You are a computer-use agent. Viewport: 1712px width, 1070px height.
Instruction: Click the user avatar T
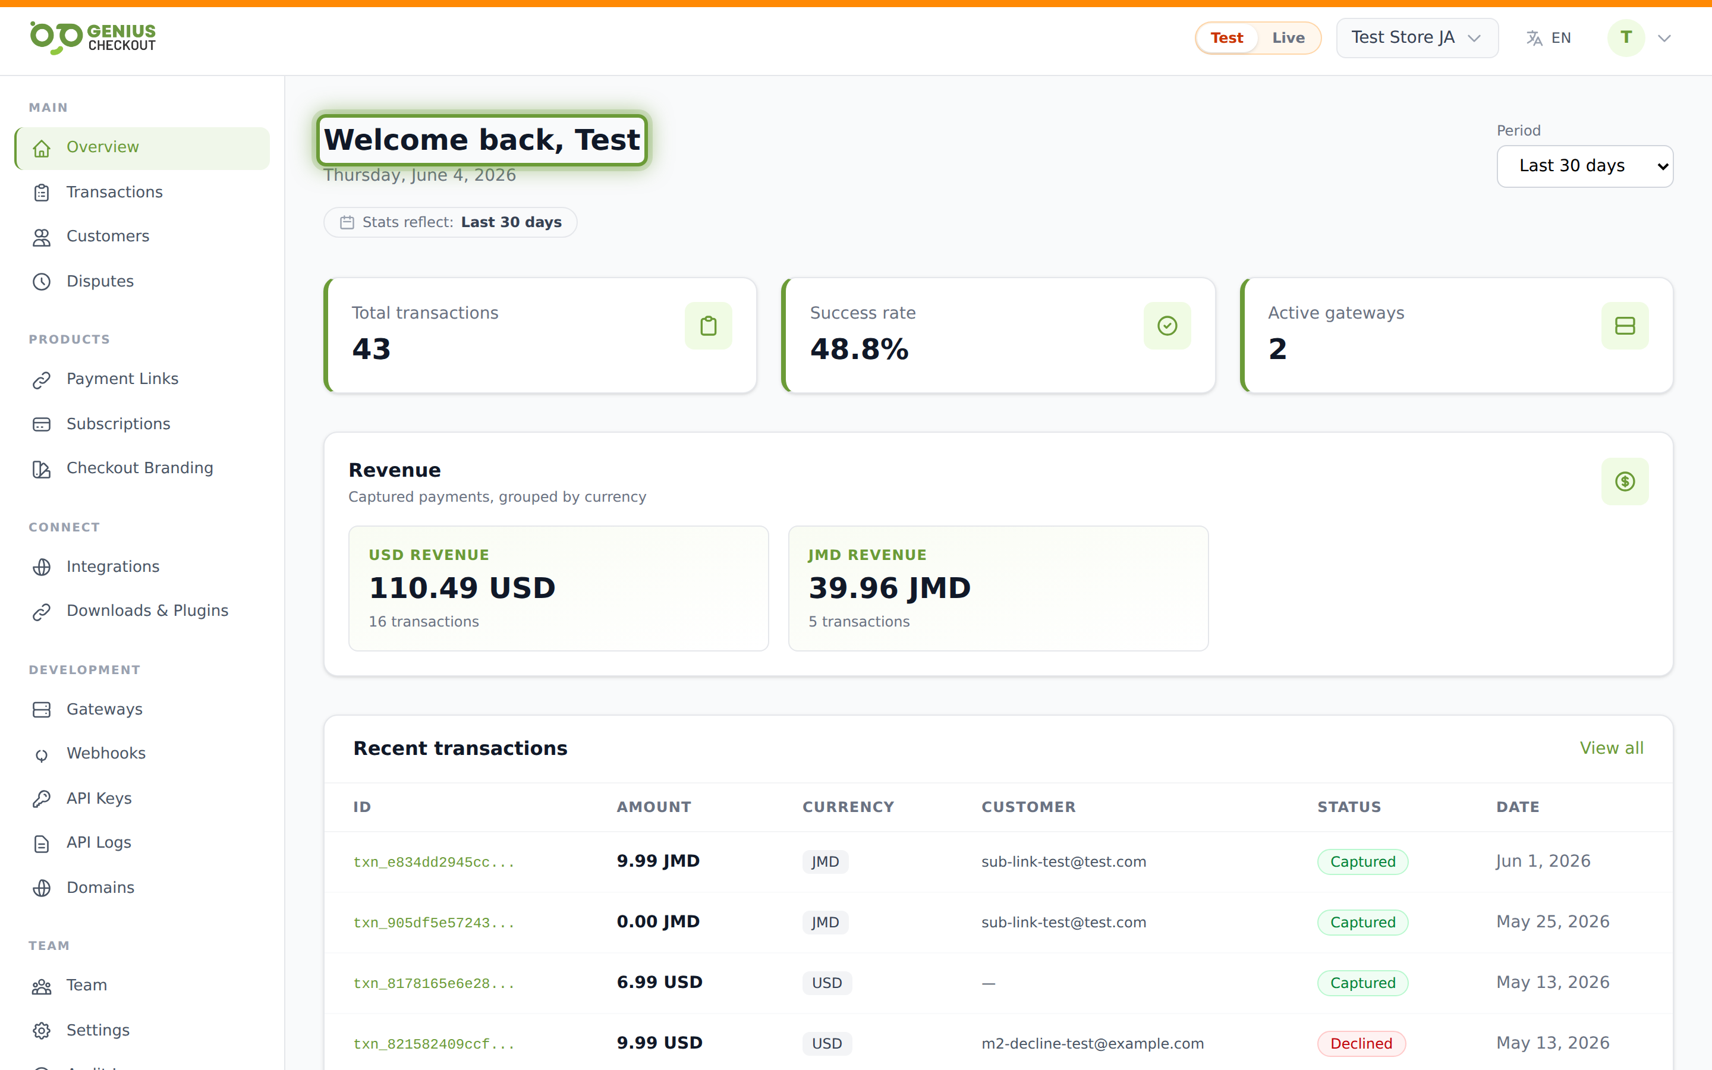click(x=1626, y=37)
